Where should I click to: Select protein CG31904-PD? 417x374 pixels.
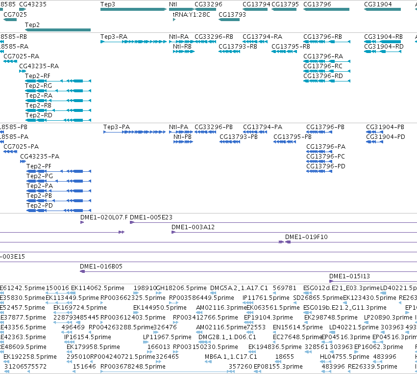point(374,142)
